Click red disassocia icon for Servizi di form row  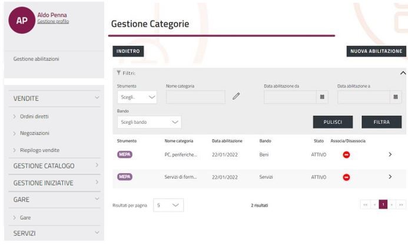tap(346, 177)
